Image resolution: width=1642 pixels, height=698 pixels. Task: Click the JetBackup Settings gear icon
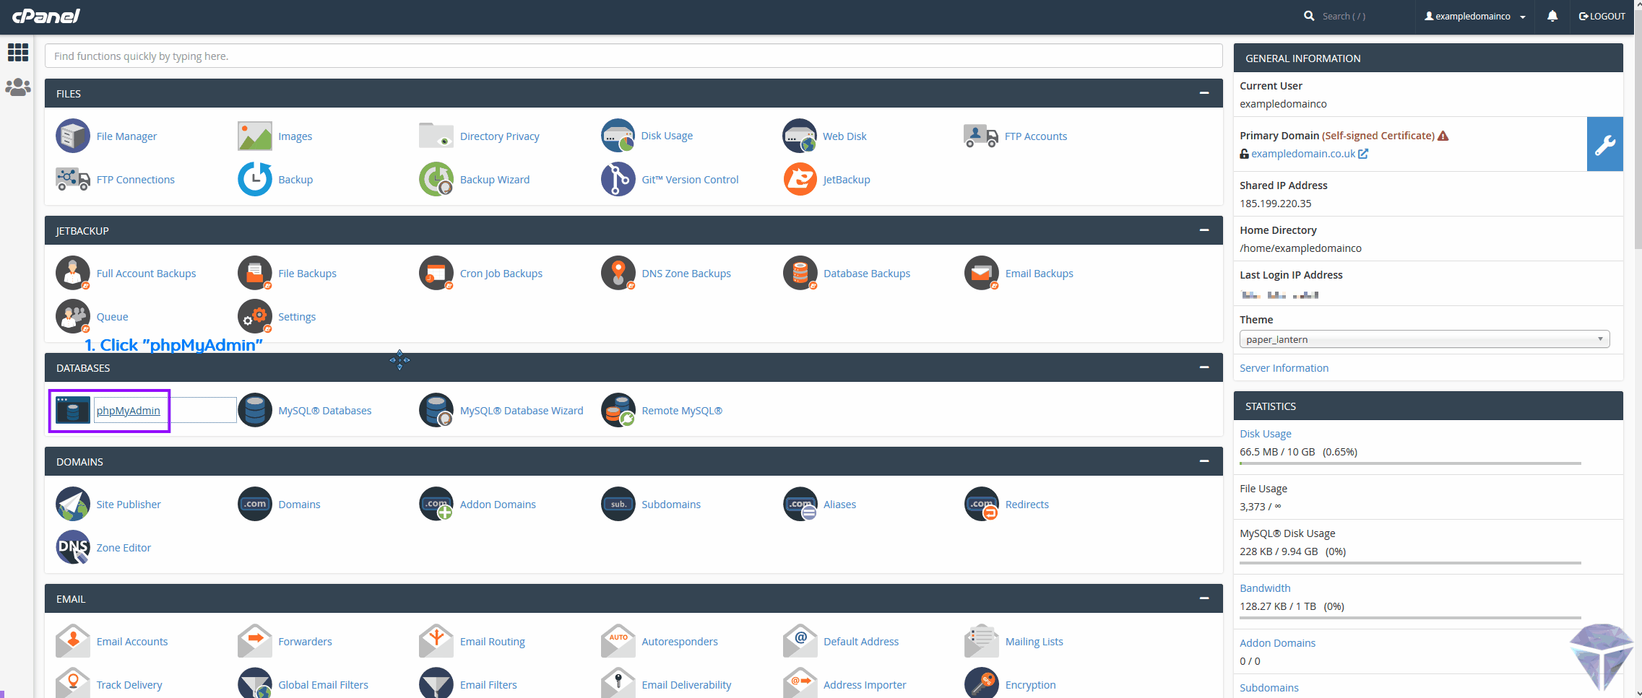coord(255,316)
